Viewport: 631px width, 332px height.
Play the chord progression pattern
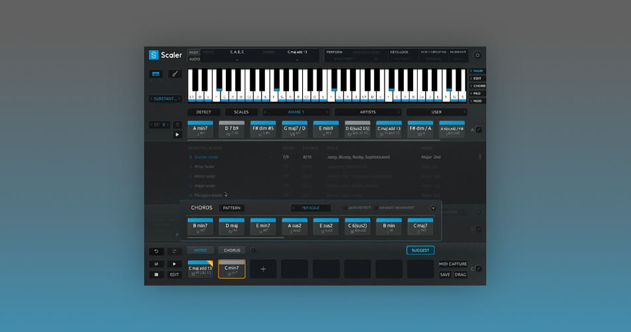[174, 264]
